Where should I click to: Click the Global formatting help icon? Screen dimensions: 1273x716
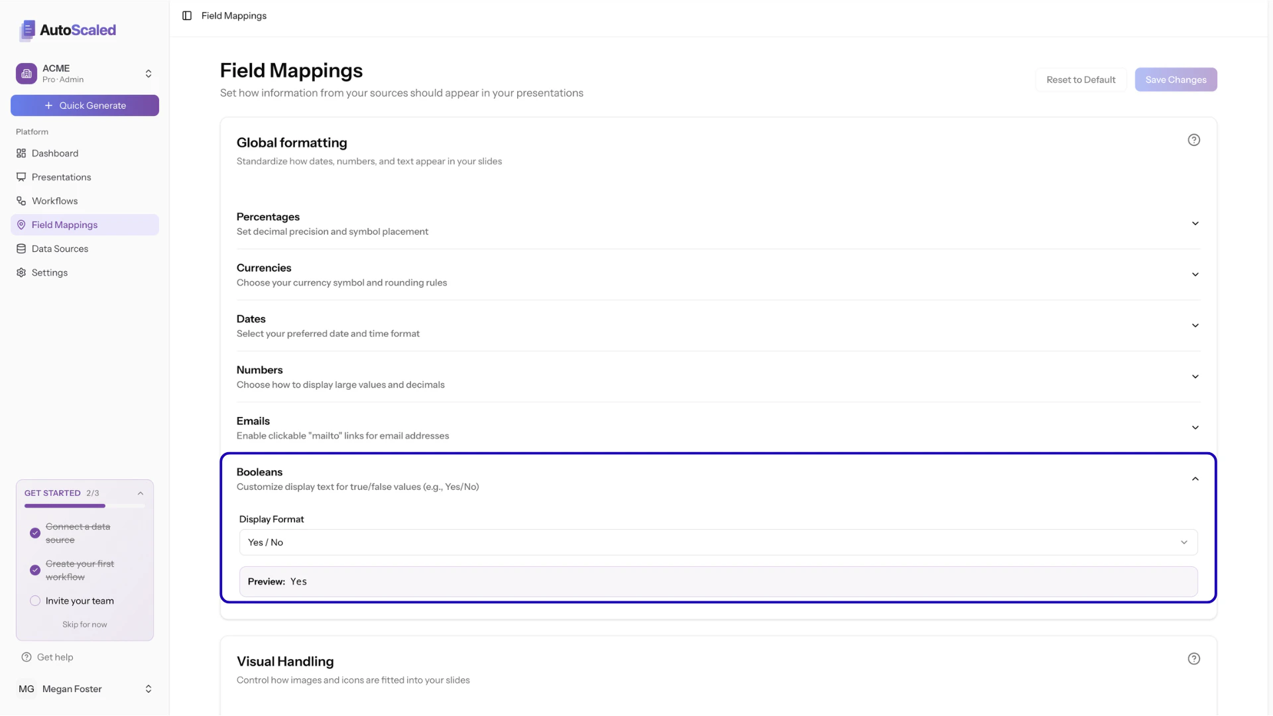(x=1194, y=140)
